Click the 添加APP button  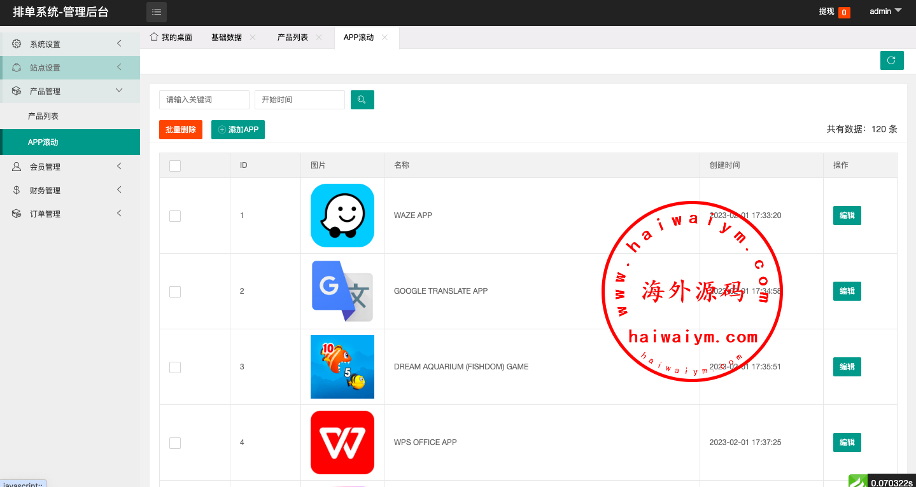[238, 130]
